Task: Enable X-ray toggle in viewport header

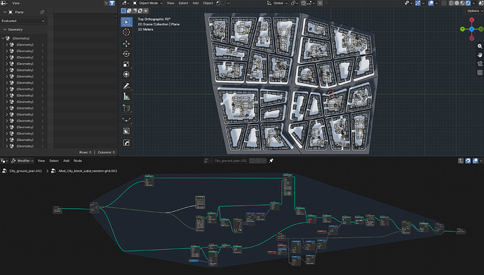Action: 444,3
